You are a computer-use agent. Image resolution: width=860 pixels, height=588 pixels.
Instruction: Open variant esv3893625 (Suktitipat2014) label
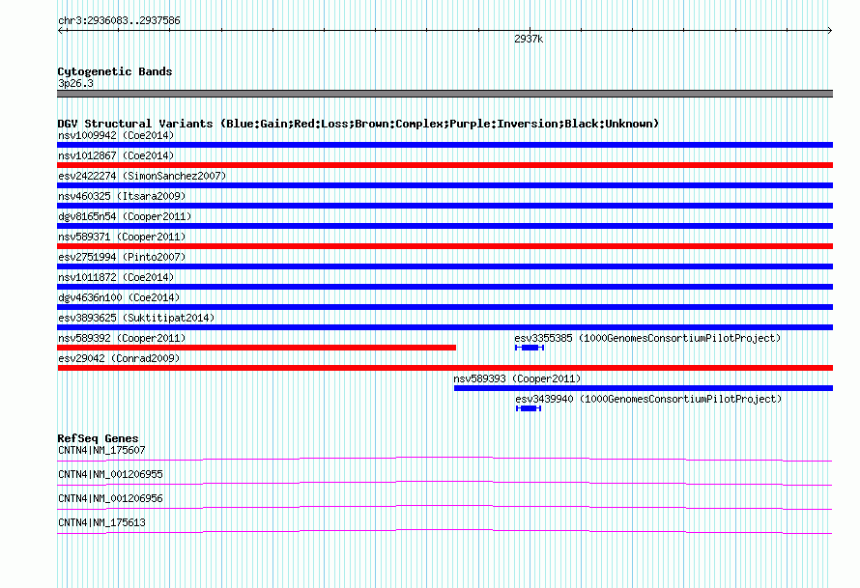[136, 318]
